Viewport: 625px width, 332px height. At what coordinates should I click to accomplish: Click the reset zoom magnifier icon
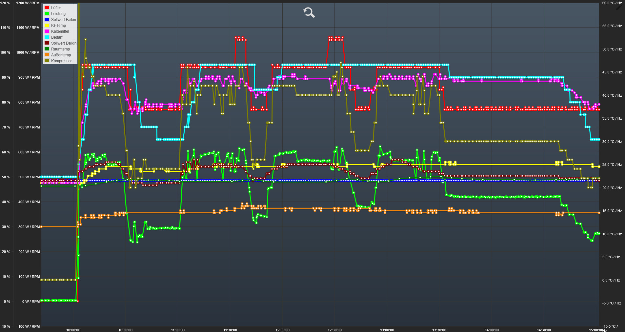pyautogui.click(x=309, y=12)
